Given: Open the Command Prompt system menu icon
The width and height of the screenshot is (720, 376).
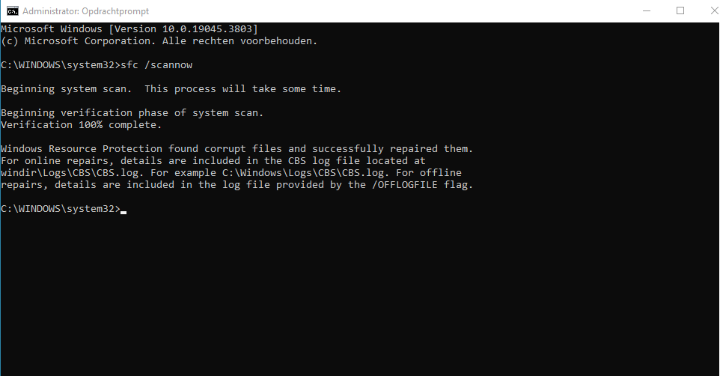Looking at the screenshot, I should [13, 10].
